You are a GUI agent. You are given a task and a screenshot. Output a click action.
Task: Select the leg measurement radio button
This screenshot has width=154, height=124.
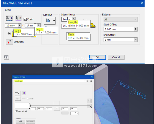pos(9,34)
